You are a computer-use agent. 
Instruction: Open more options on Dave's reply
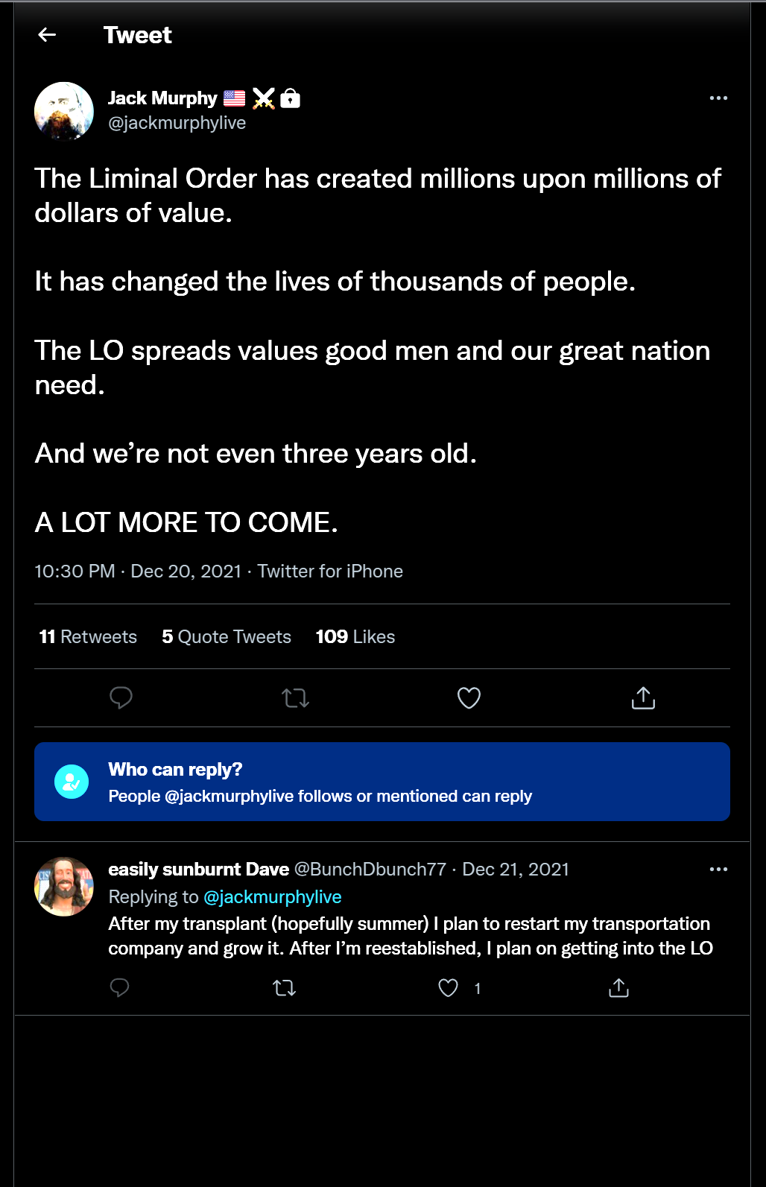[718, 870]
